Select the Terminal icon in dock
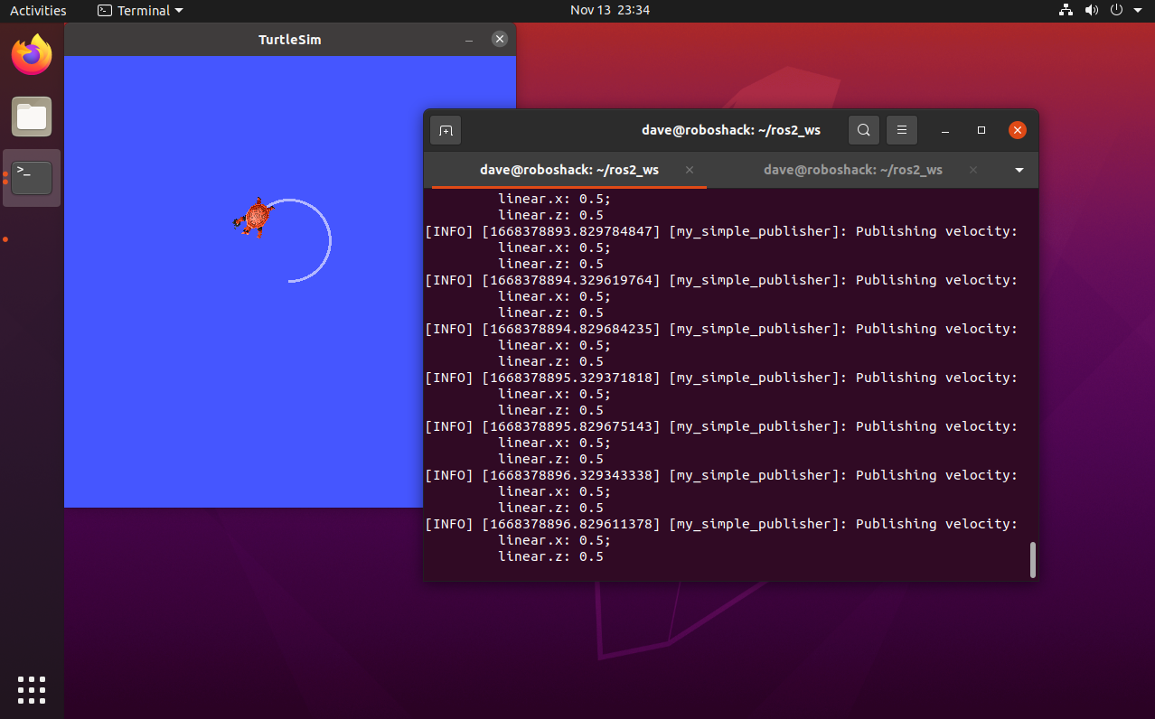 click(x=32, y=178)
